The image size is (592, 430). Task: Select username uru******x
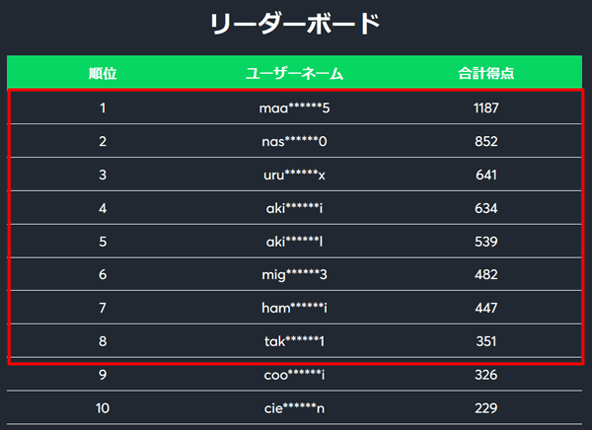tap(294, 175)
